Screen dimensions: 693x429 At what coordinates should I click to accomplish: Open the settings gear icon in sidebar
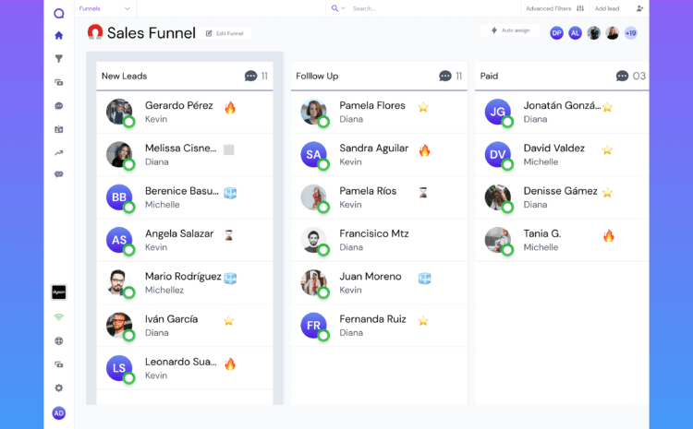(59, 388)
